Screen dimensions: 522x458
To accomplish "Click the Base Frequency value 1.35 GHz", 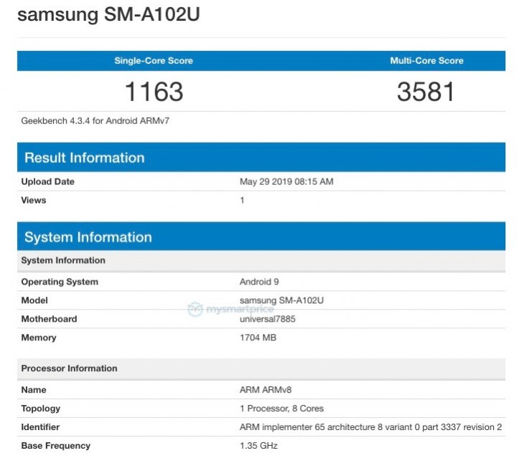I will point(257,446).
